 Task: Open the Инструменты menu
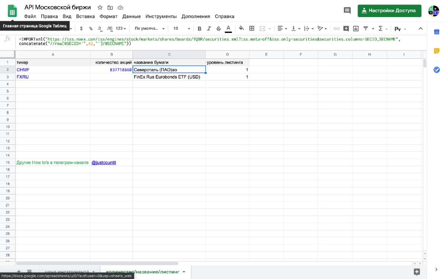click(161, 16)
